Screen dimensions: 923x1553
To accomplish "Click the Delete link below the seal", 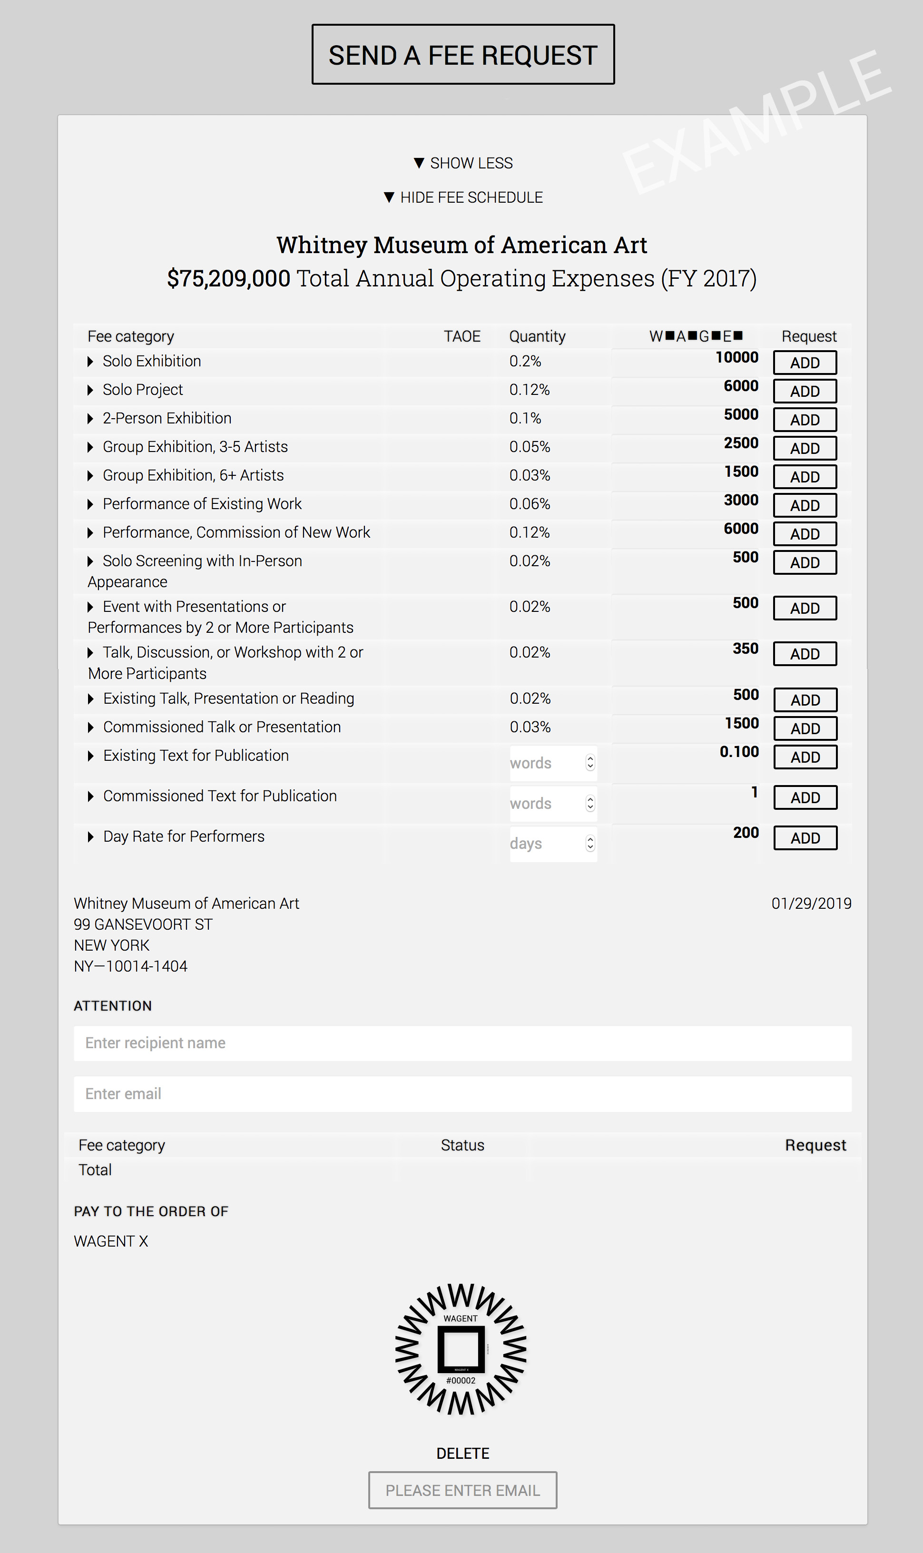I will coord(462,1454).
